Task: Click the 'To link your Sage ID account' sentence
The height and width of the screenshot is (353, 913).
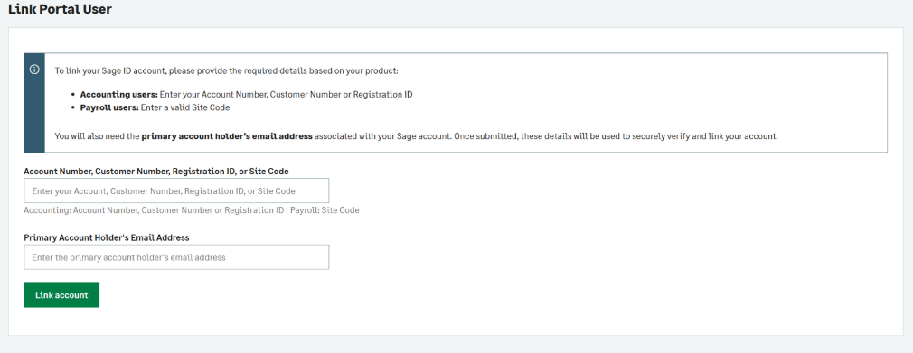Action: coord(227,71)
